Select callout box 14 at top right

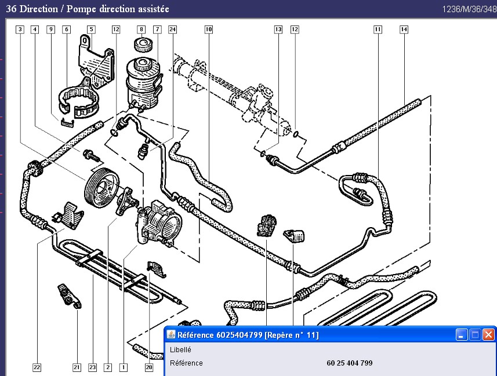pos(404,29)
